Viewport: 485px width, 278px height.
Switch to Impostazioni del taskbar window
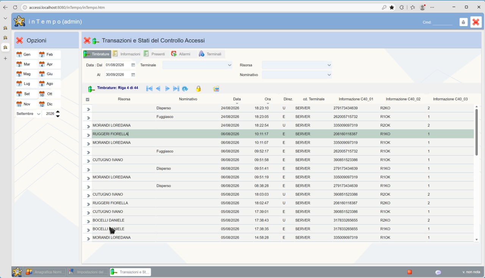click(88, 272)
